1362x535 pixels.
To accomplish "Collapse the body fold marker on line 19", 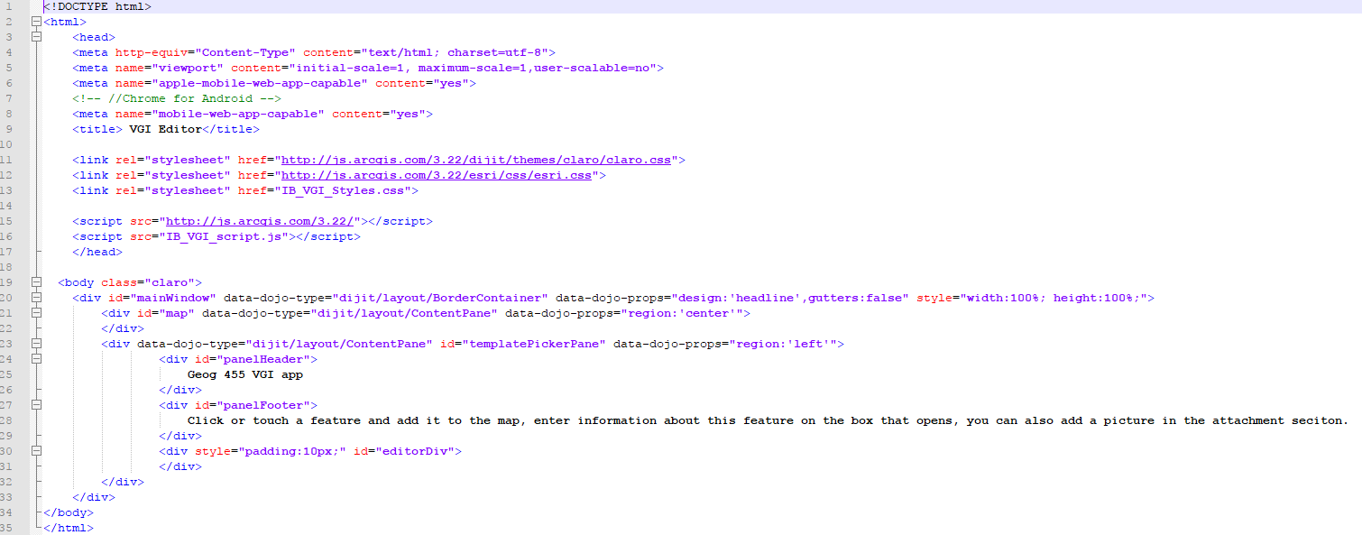I will [36, 282].
